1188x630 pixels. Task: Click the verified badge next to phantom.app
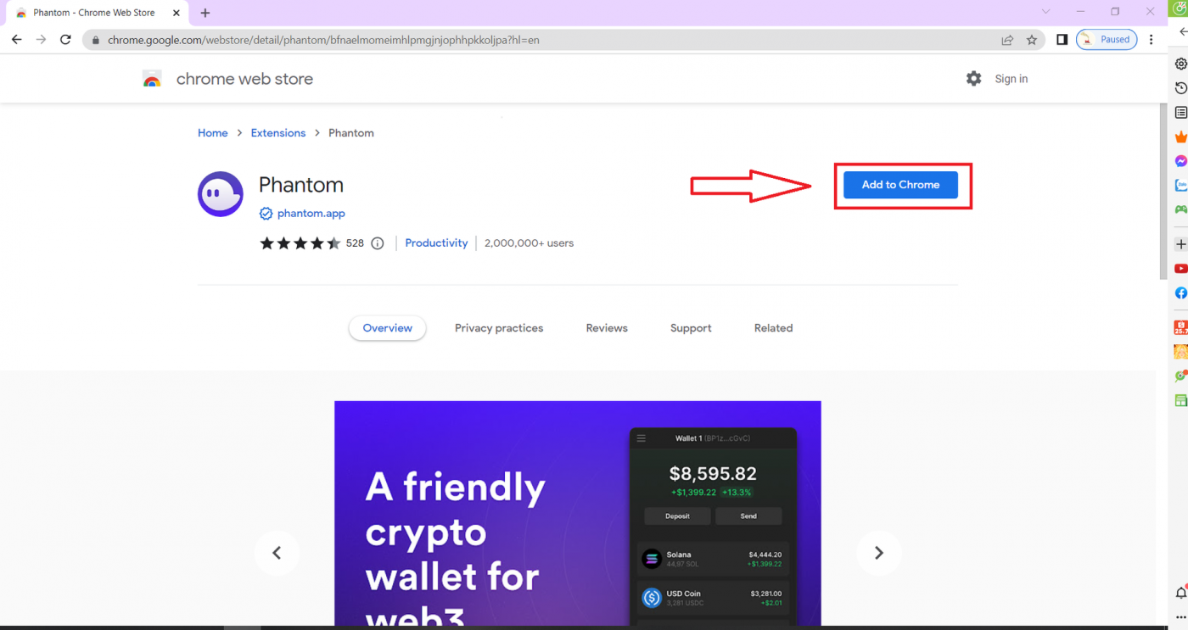[x=266, y=214]
